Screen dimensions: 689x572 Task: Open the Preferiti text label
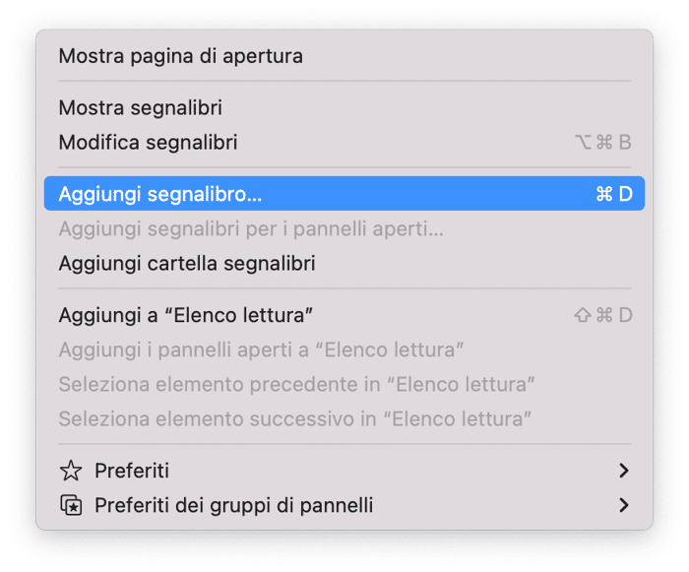coord(132,472)
